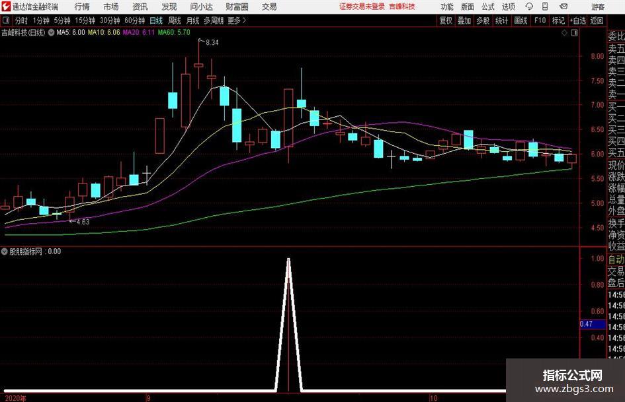
Task: Click the 返回 back button
Action: (597, 20)
